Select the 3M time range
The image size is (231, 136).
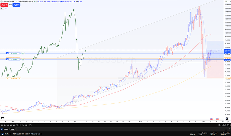11,125
